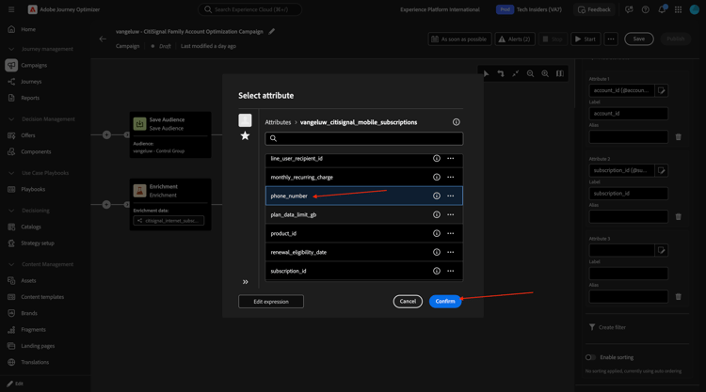Viewport: 706px width, 392px height.
Task: Click the As soon as possible schedule button
Action: click(x=459, y=39)
